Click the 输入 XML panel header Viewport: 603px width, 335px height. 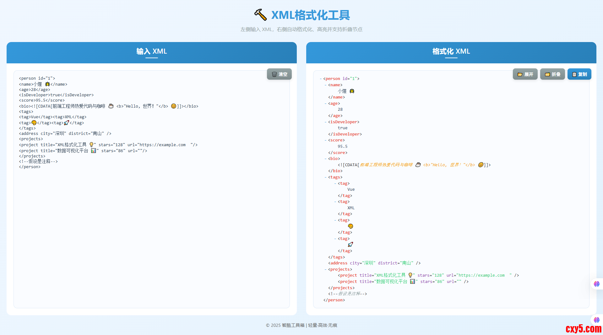(x=152, y=53)
